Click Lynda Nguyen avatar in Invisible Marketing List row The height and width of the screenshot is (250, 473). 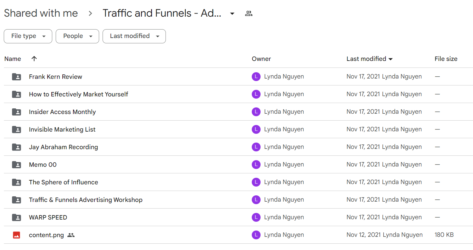tap(256, 129)
